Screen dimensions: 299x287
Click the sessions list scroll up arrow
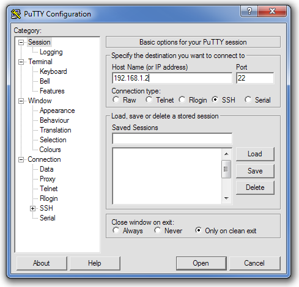point(226,154)
